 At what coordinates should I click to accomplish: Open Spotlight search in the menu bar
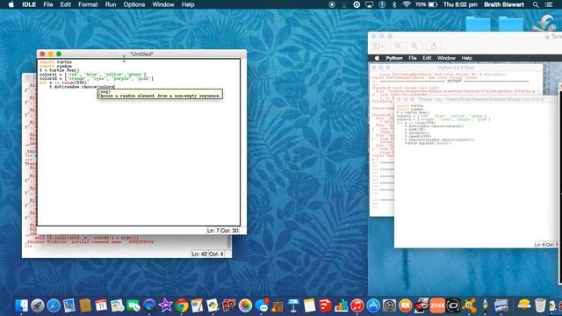click(x=536, y=4)
